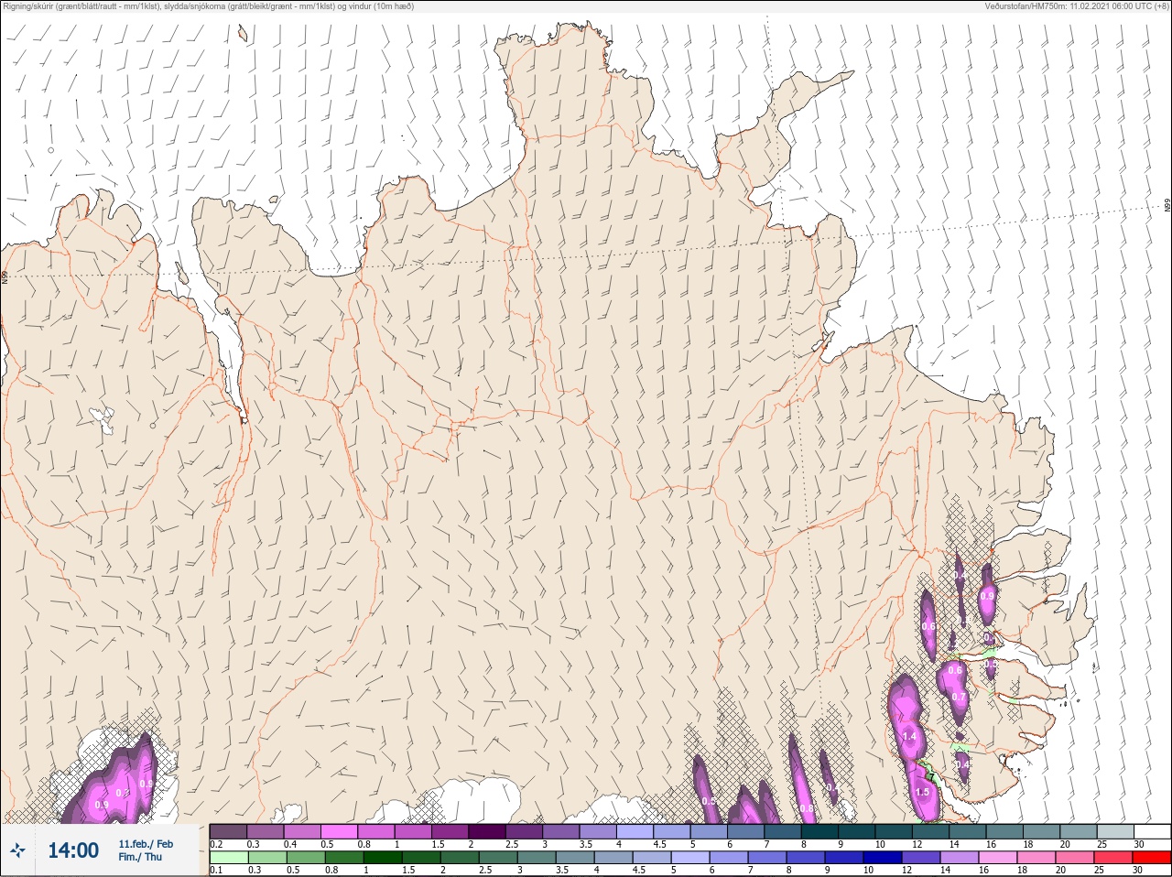Select the '11.feb./ Feb' date label

pos(146,843)
